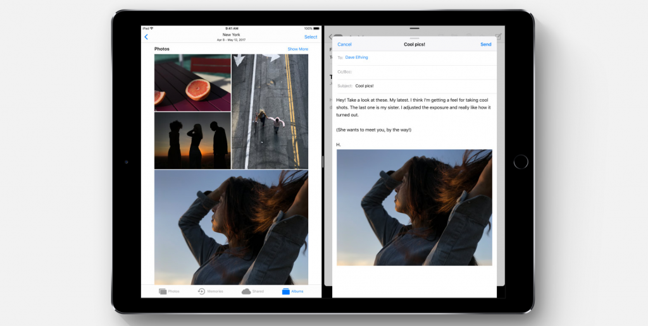Open the sunset silhouettes photo

(x=192, y=140)
